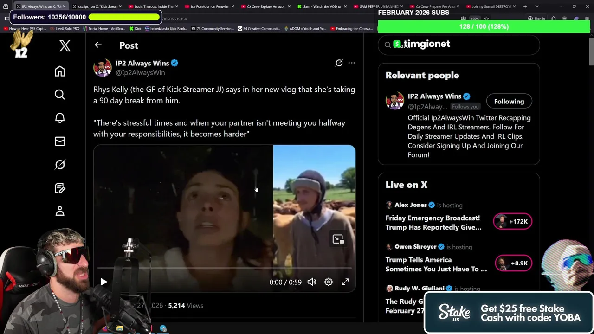Open a new browser tab with plus
594x334 pixels.
point(525,6)
